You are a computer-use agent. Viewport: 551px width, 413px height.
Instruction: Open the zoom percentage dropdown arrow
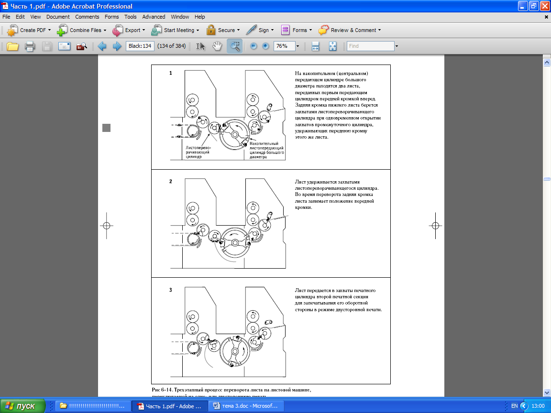point(298,46)
